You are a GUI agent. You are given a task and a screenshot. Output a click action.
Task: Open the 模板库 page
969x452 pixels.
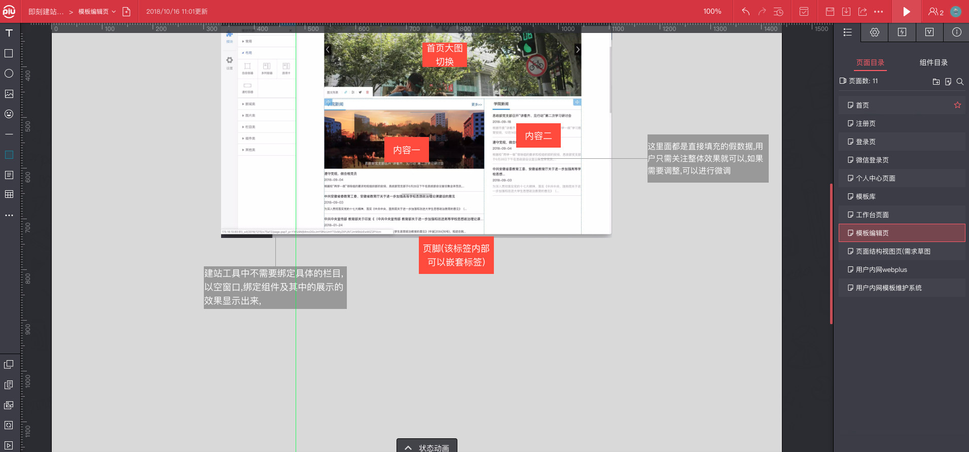click(x=902, y=196)
